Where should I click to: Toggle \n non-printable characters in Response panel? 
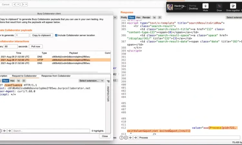(x=154, y=18)
